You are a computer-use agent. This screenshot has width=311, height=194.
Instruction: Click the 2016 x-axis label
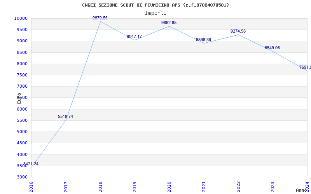31,187
